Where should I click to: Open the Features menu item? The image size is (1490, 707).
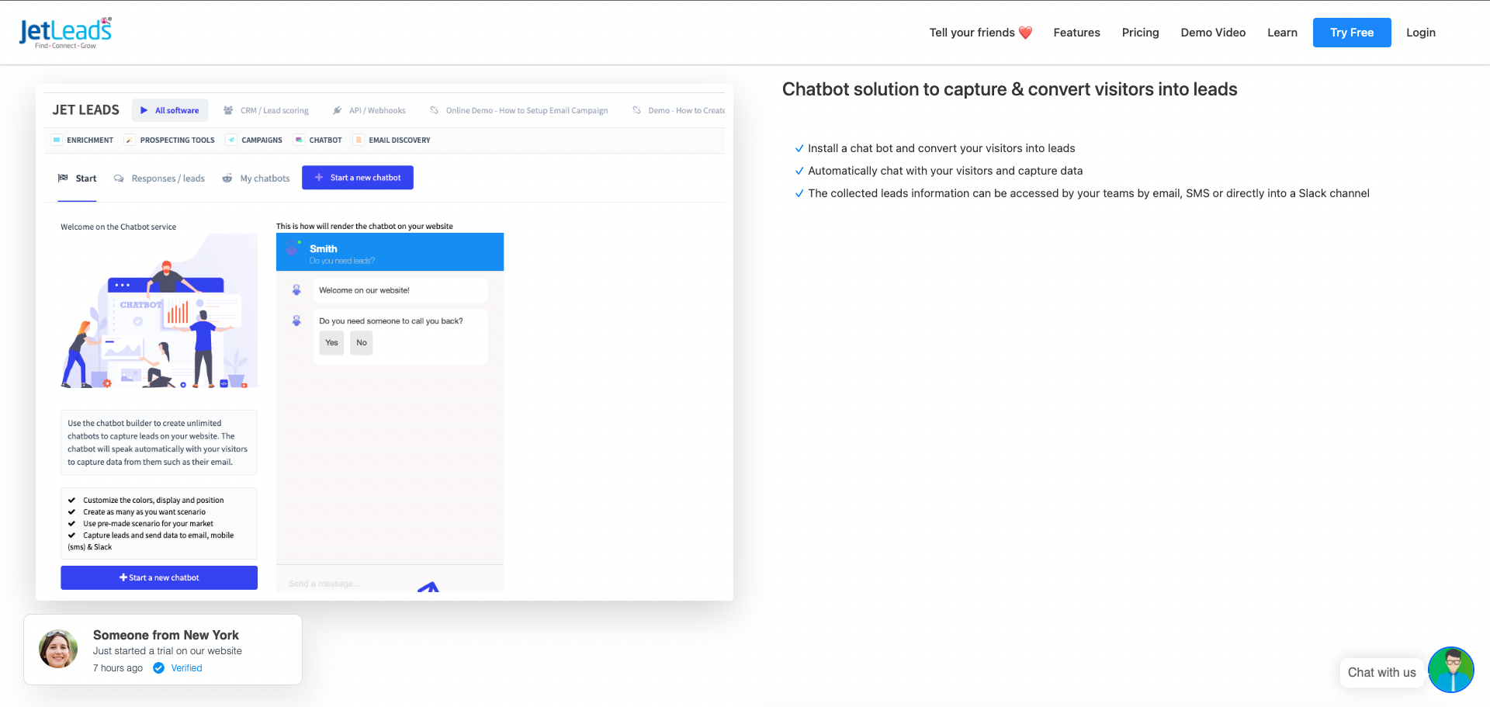[x=1076, y=33]
